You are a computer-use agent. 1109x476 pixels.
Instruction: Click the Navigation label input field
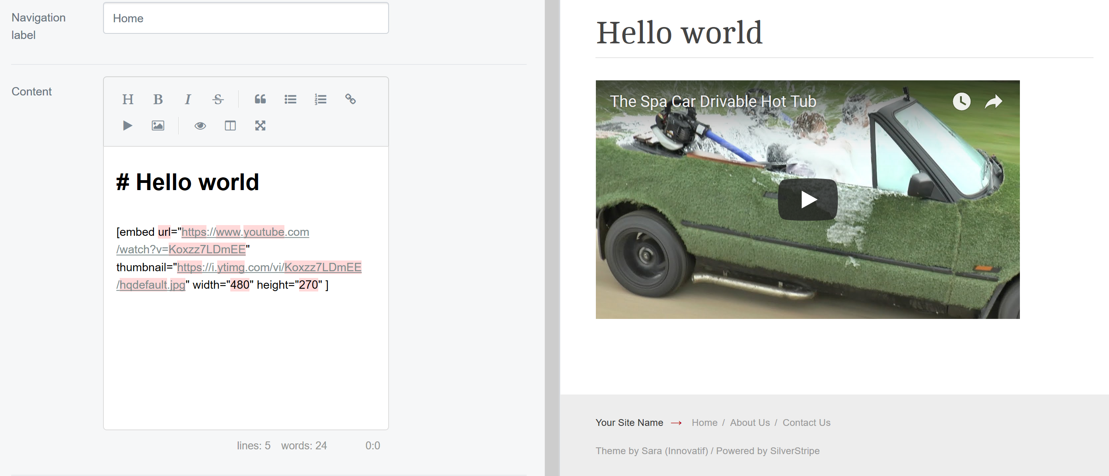(x=245, y=18)
